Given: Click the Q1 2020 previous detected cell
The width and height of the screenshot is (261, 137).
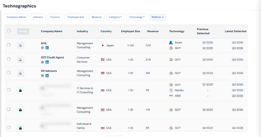Looking at the screenshot, I should point(207,84).
